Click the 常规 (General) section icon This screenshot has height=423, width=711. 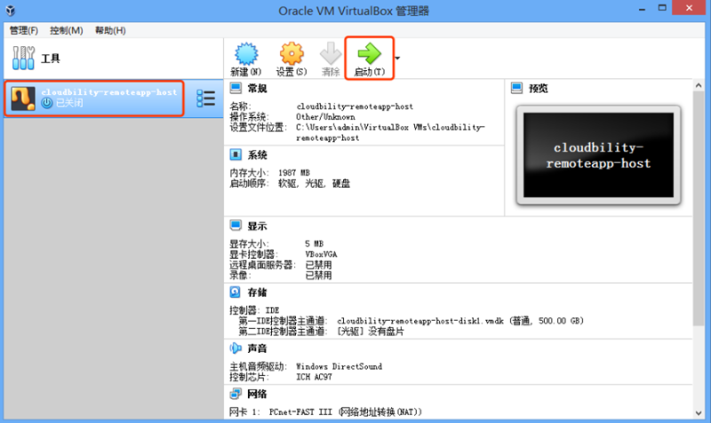coord(236,89)
